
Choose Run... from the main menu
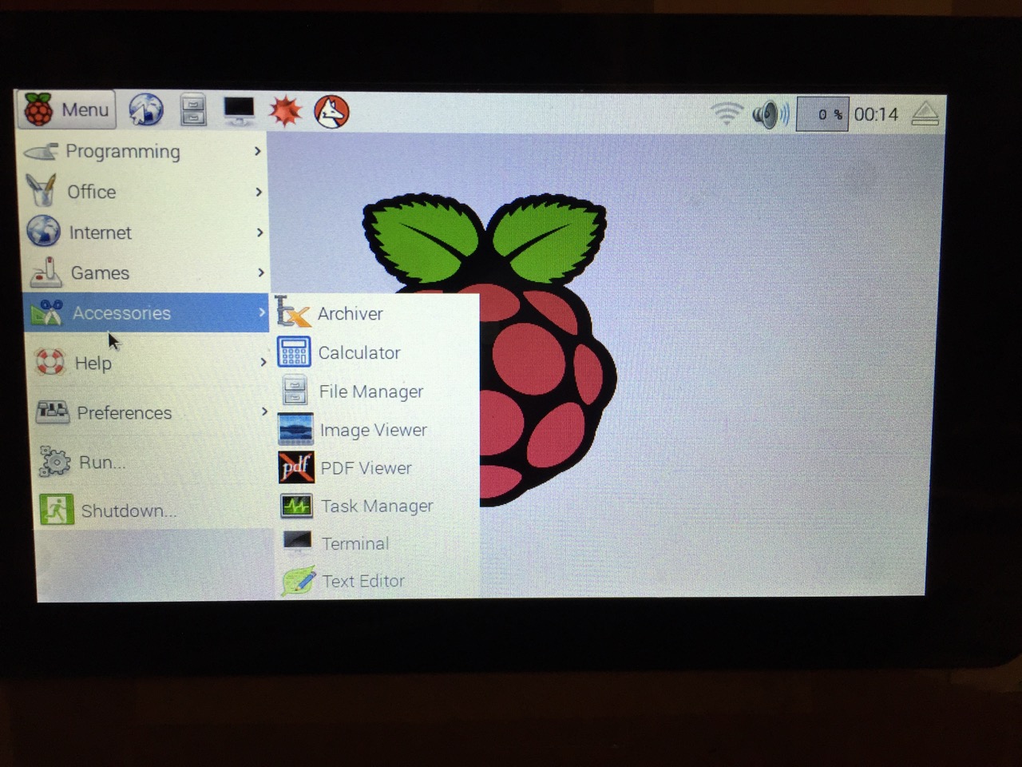(x=101, y=462)
